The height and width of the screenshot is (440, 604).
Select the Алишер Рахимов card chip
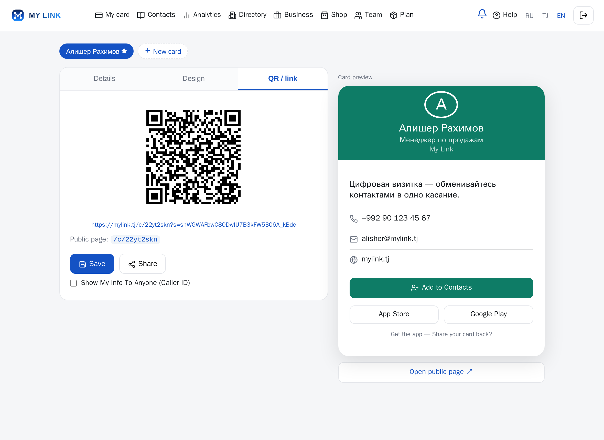(x=96, y=51)
